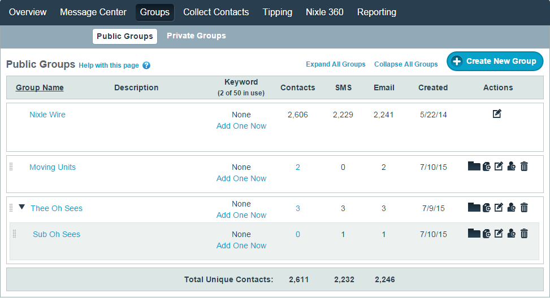550x298 pixels.
Task: Open the Sub Oh Sees subgroup
Action: pyautogui.click(x=57, y=234)
